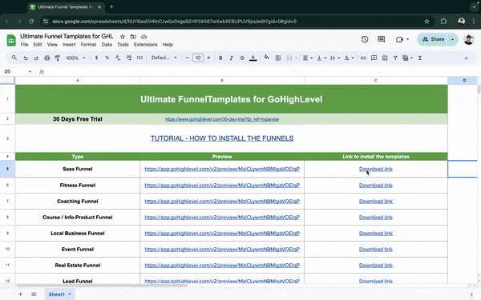The image size is (481, 300).
Task: Click the Print icon
Action: click(x=47, y=58)
